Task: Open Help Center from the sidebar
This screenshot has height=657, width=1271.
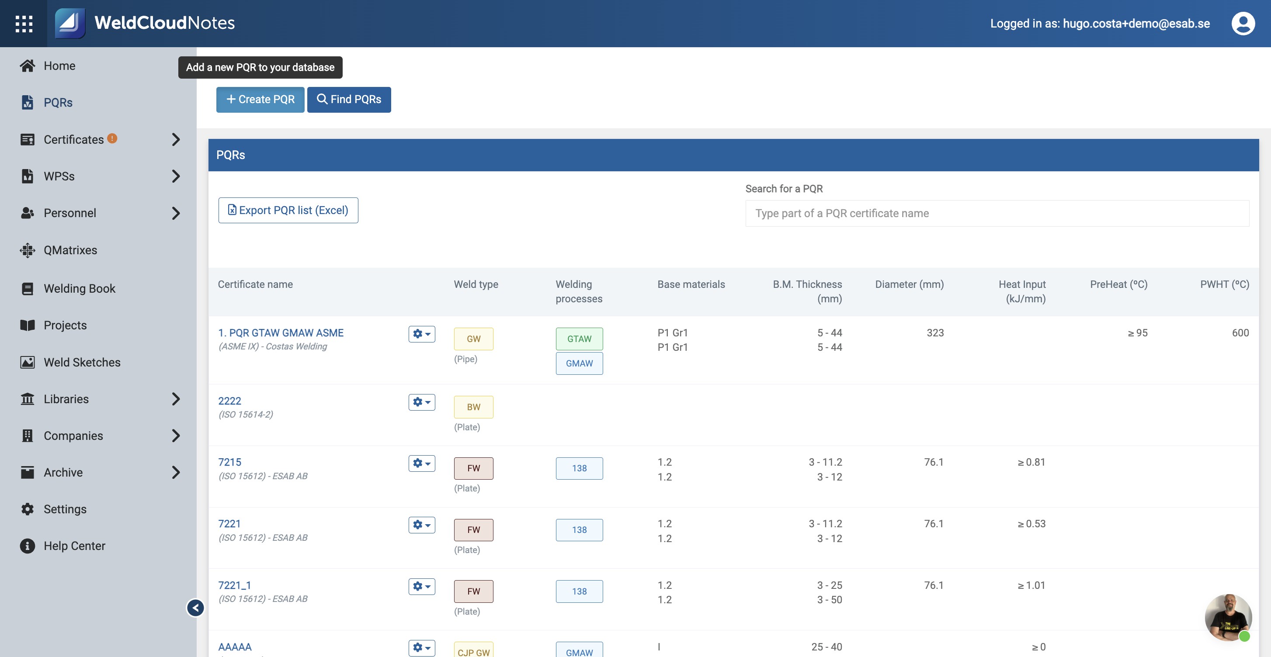Action: click(x=74, y=546)
